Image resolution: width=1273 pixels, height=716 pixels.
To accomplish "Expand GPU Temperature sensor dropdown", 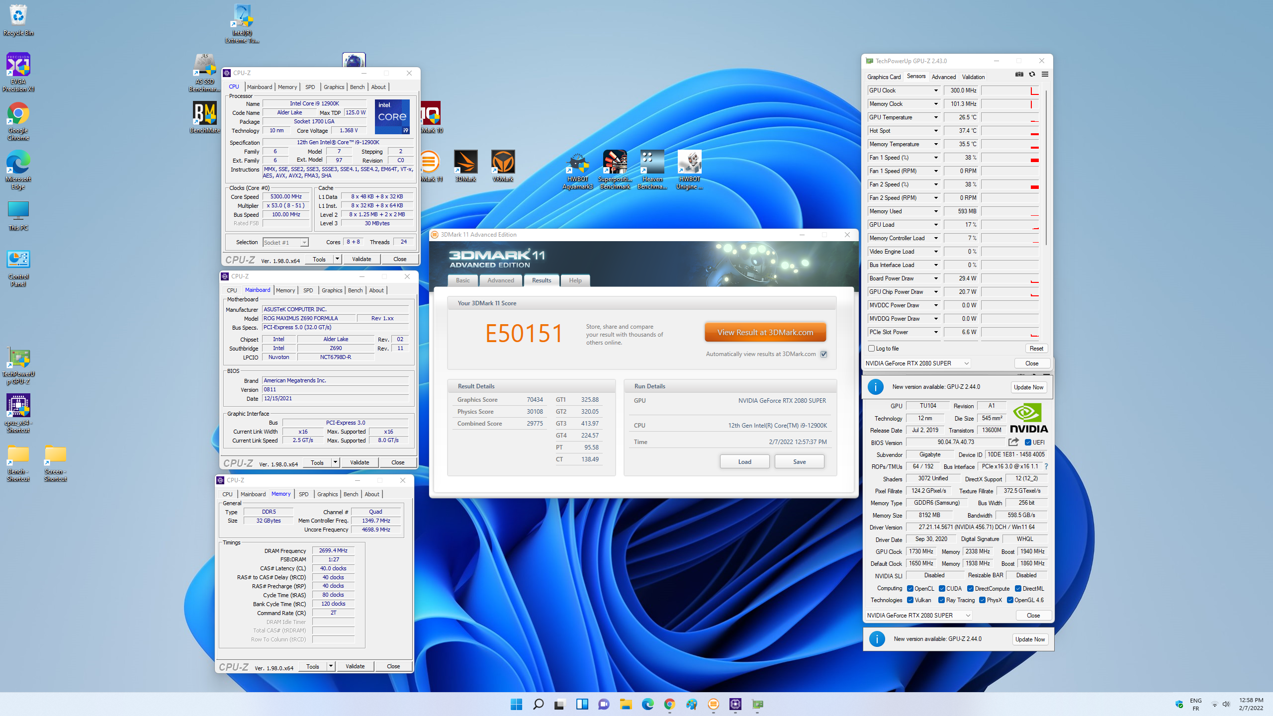I will coord(935,117).
